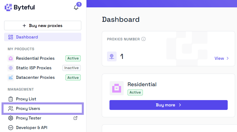Click the Buy new proxies button
This screenshot has height=132, width=237.
click(x=43, y=26)
